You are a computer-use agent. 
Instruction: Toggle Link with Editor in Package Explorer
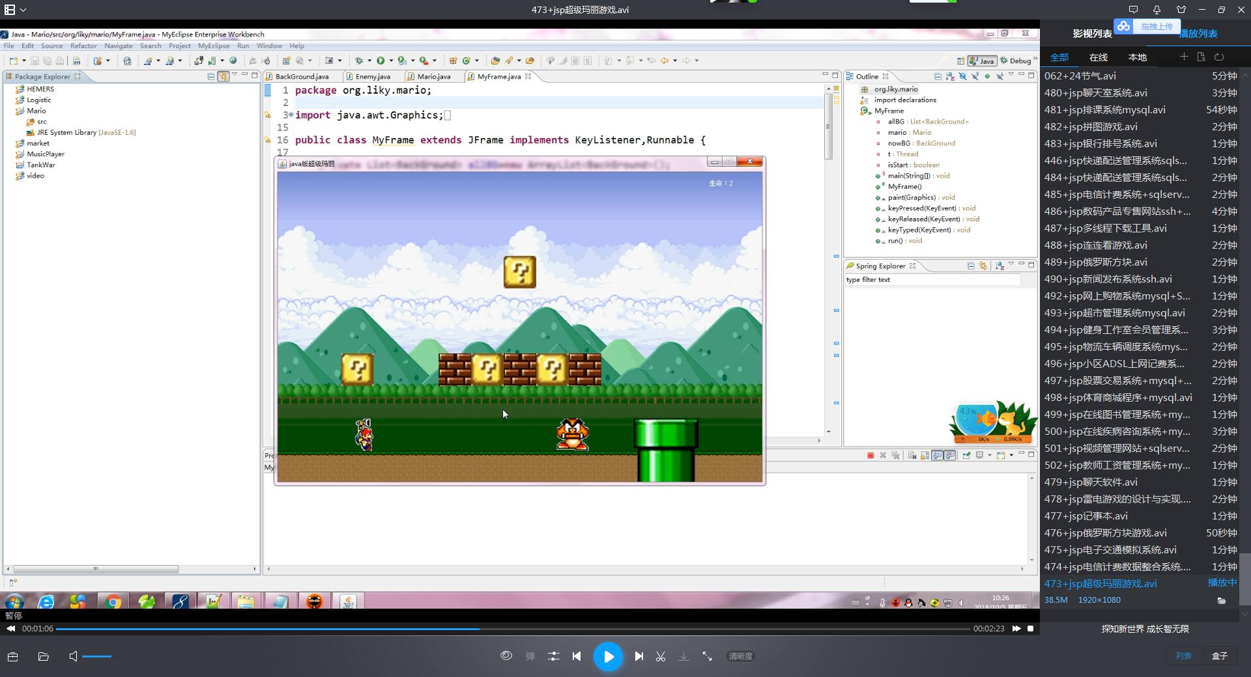pos(223,76)
